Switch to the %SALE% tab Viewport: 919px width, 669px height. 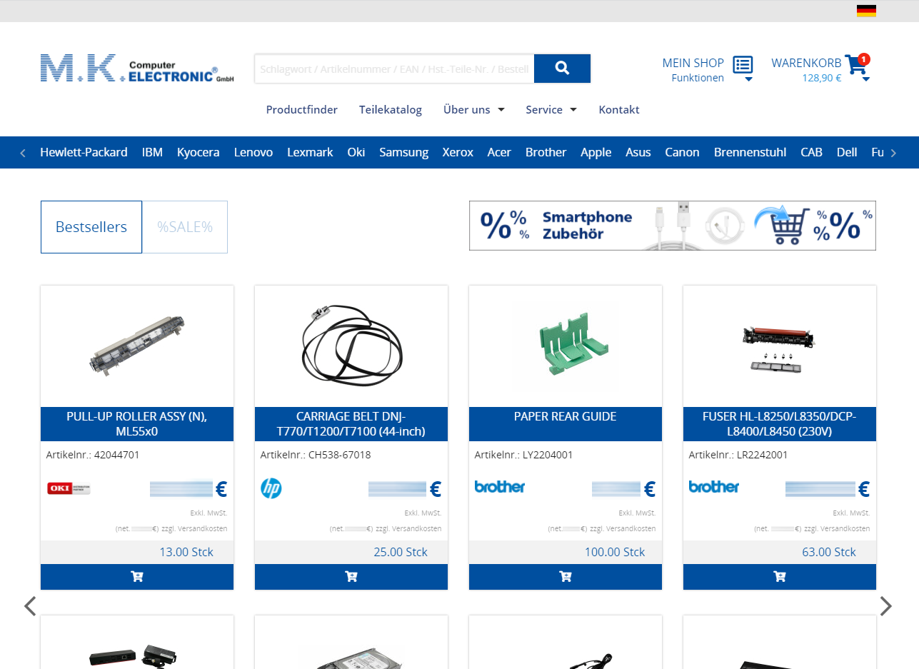point(185,226)
